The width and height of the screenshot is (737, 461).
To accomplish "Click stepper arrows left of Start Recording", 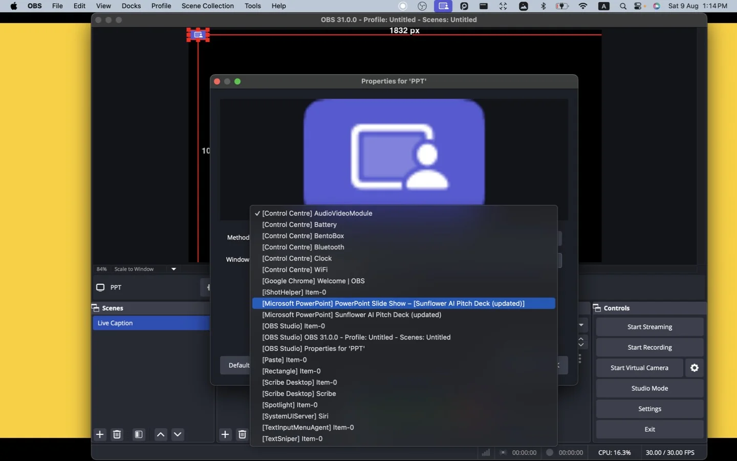I will click(581, 342).
